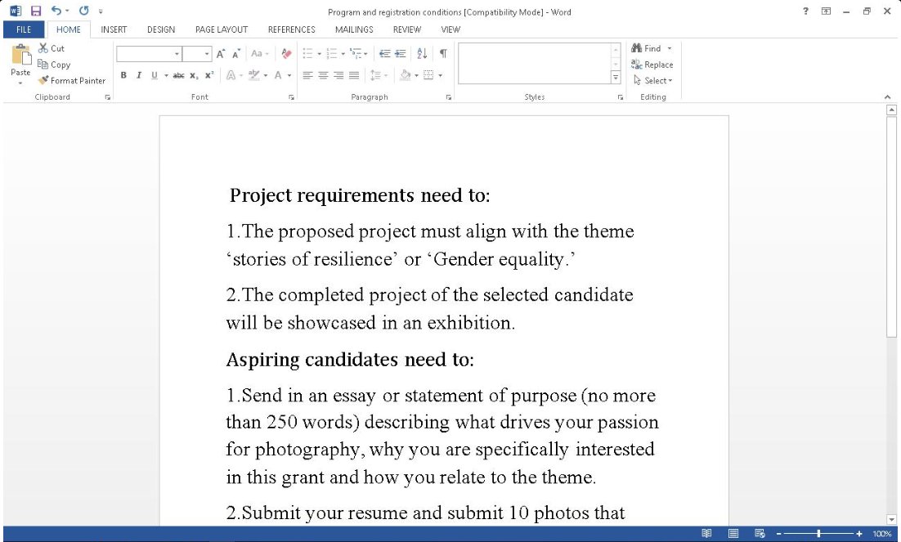
Task: Show or hide paragraph marks
Action: pyautogui.click(x=443, y=54)
